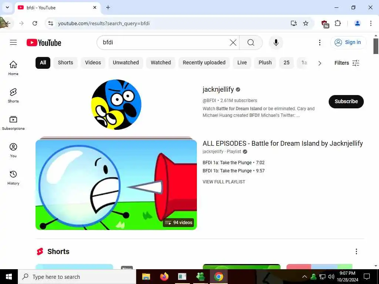Click the YouTube logo
Screen dimensions: 379x284
pos(44,43)
